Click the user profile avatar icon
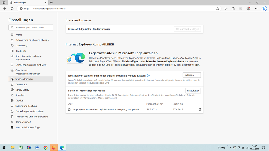 click(x=249, y=9)
